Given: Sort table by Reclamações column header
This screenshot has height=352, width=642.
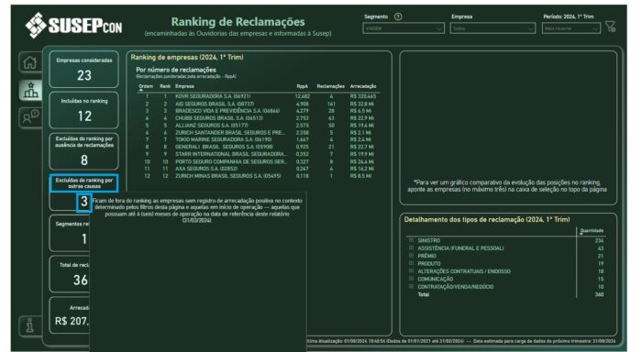Looking at the screenshot, I should [x=331, y=86].
